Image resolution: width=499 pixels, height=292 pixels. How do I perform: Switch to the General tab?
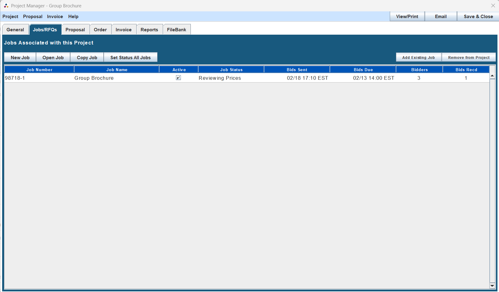pyautogui.click(x=15, y=29)
